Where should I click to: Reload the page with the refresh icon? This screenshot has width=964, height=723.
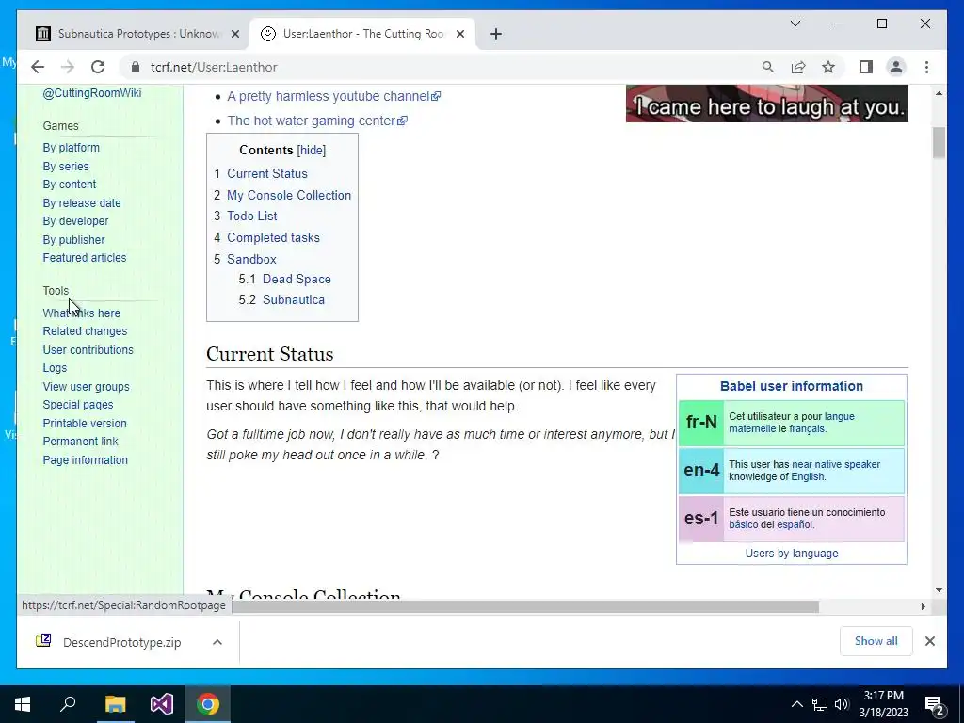(98, 67)
